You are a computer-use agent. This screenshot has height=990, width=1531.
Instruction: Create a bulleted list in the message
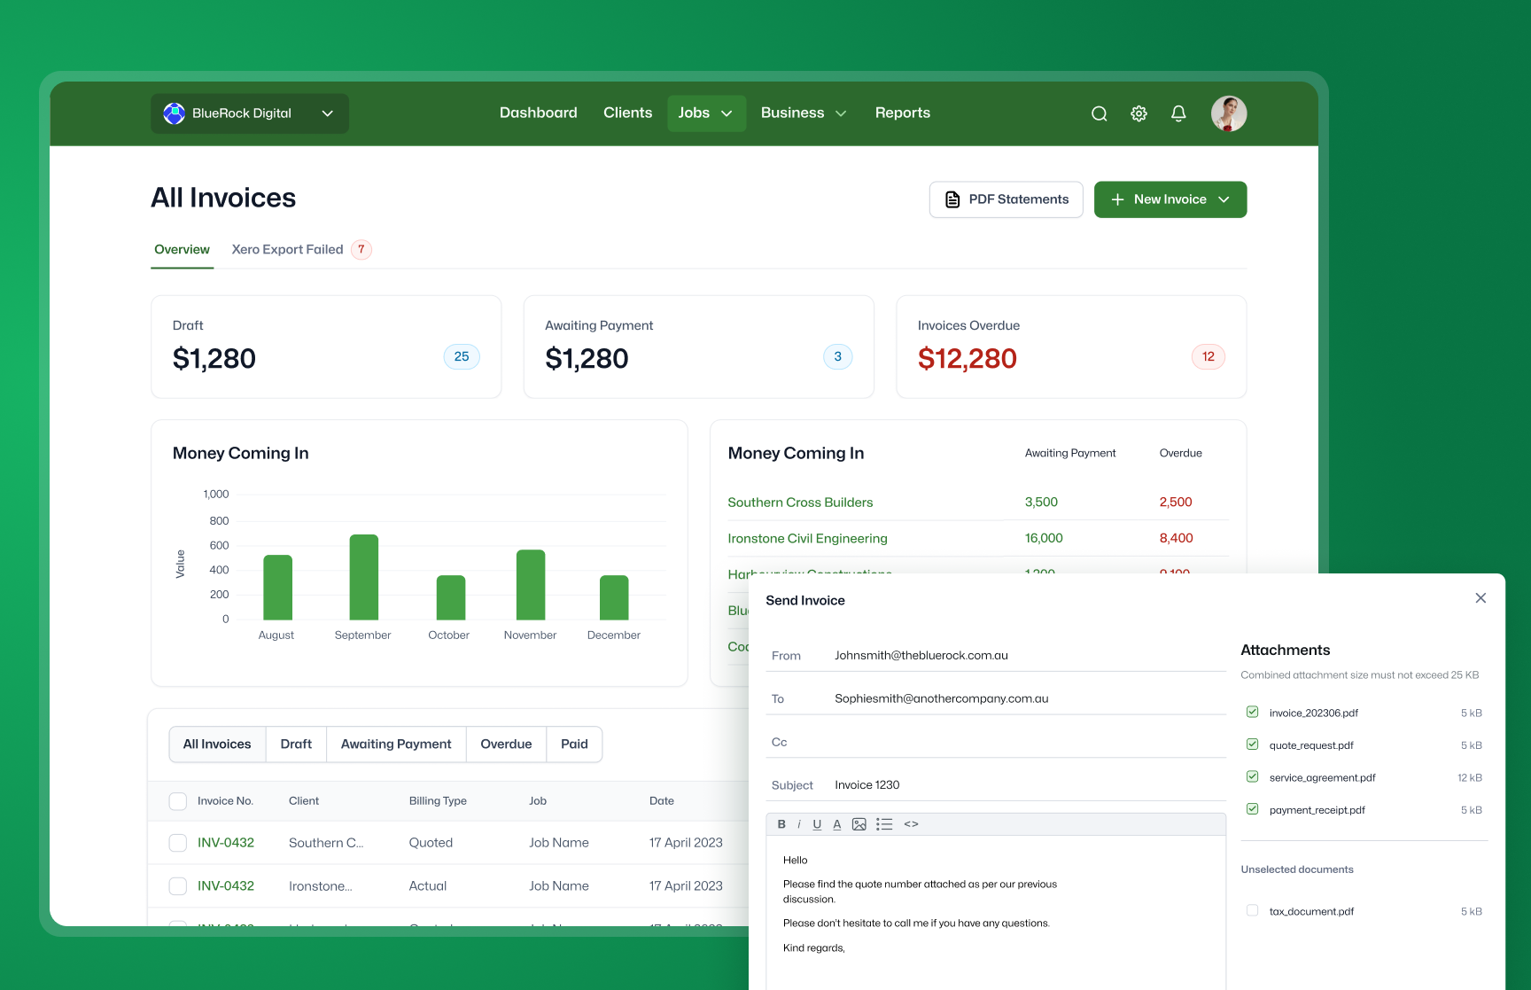pyautogui.click(x=884, y=823)
